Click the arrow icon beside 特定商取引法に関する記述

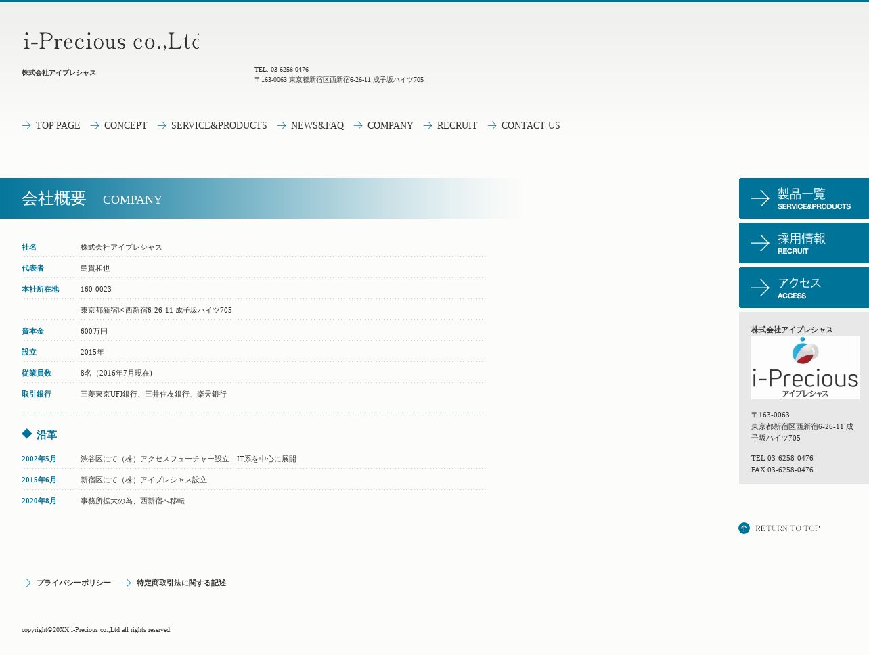(x=127, y=583)
